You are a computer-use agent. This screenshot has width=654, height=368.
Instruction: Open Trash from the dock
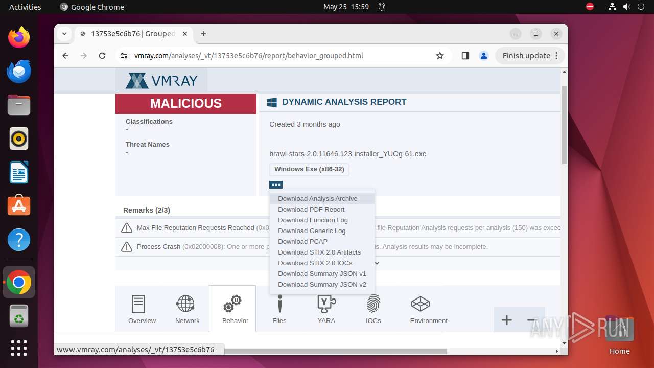click(19, 316)
